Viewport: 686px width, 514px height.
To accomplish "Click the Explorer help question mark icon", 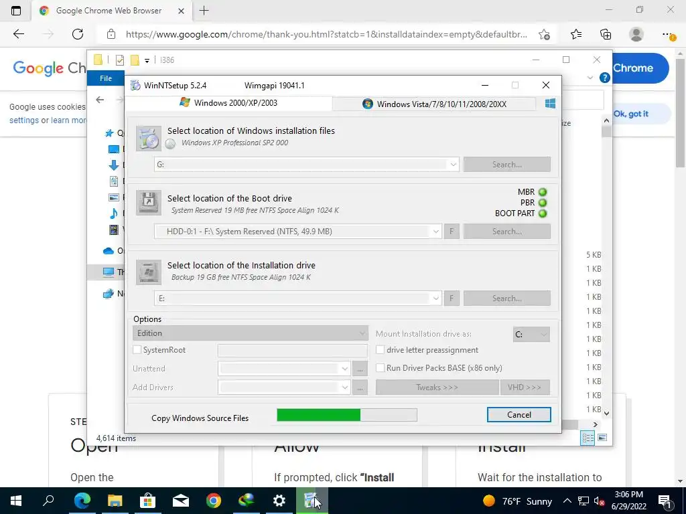I will pyautogui.click(x=605, y=78).
